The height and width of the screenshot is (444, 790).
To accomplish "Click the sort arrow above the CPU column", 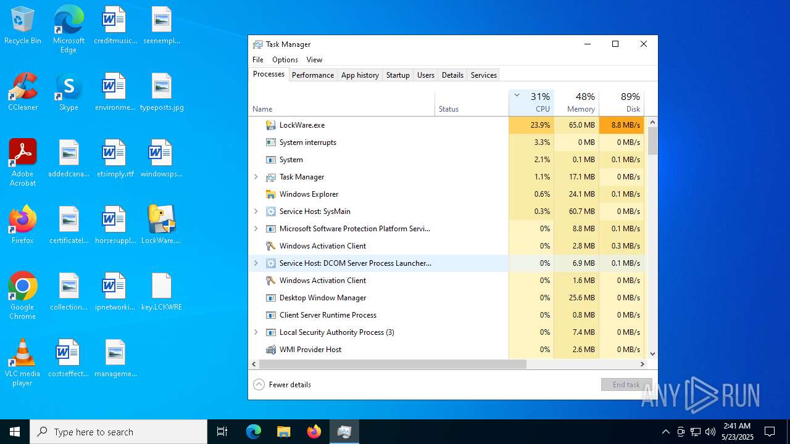I will click(x=517, y=95).
